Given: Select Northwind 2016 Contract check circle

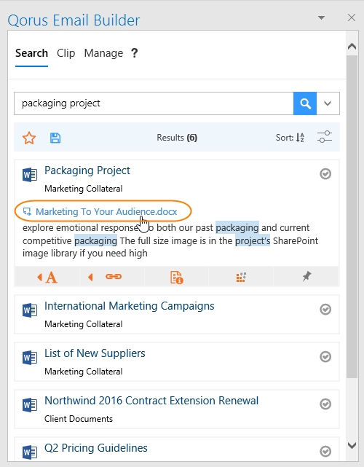Looking at the screenshot, I should click(325, 404).
